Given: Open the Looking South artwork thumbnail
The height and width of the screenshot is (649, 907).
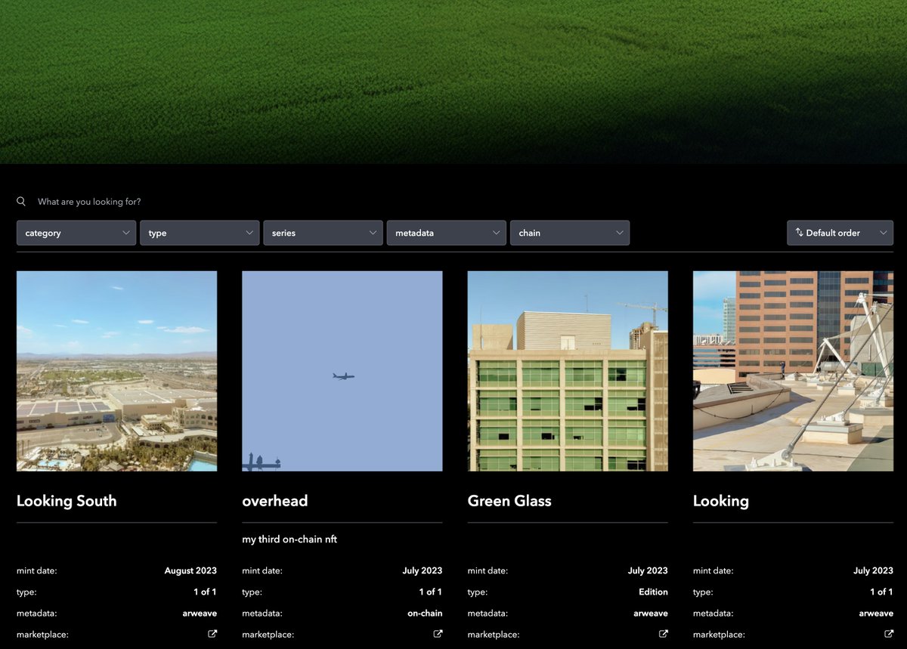Looking at the screenshot, I should pyautogui.click(x=116, y=371).
